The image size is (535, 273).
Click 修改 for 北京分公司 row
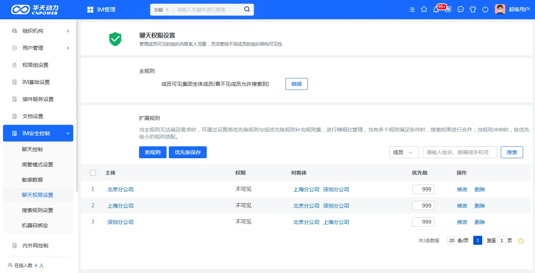(x=462, y=189)
